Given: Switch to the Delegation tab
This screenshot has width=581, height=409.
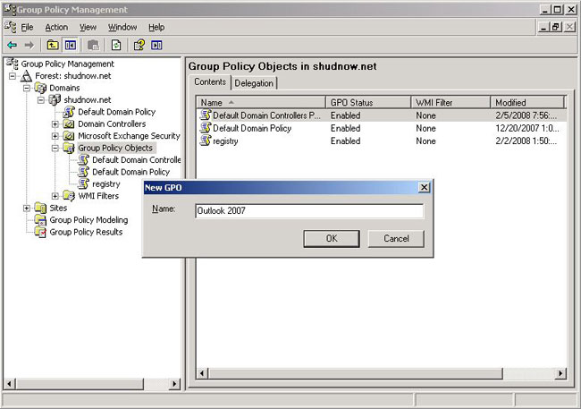Looking at the screenshot, I should [x=255, y=83].
